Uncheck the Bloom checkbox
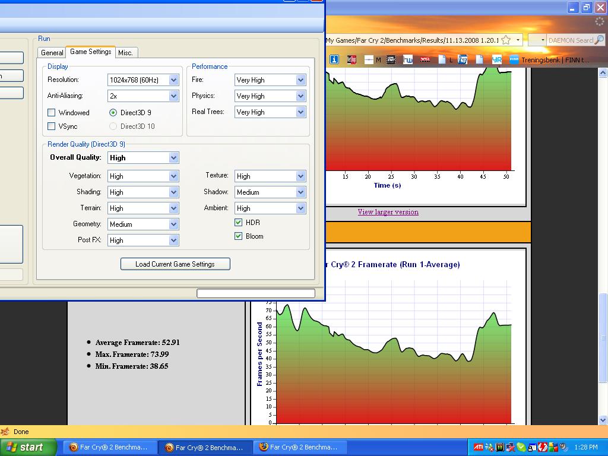 [x=239, y=236]
